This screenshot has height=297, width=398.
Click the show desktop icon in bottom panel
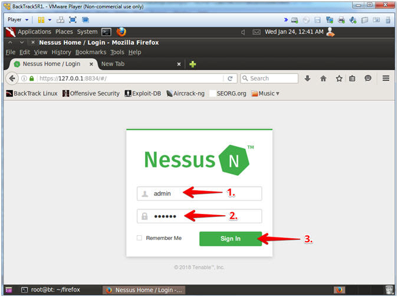(x=9, y=290)
